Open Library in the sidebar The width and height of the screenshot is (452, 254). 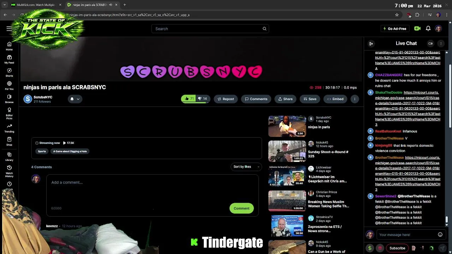coord(9,157)
